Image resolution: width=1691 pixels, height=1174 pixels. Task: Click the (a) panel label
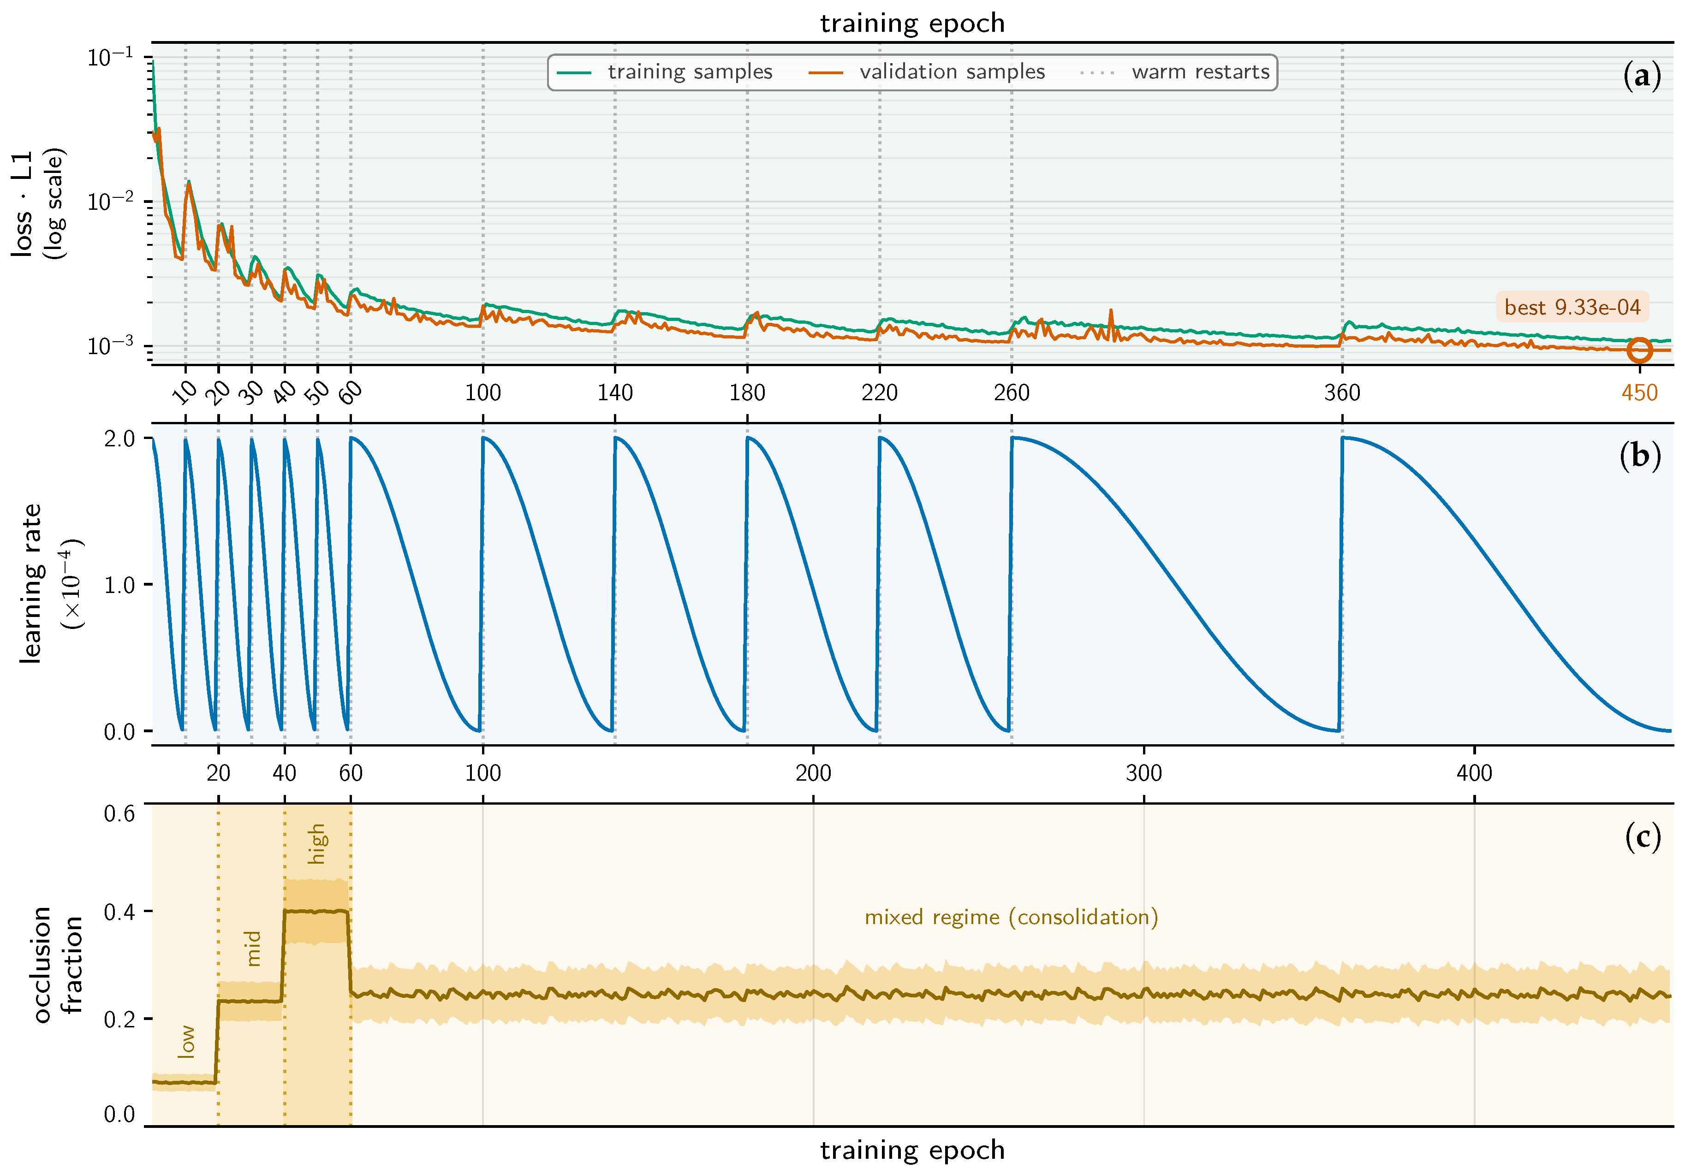click(x=1642, y=76)
